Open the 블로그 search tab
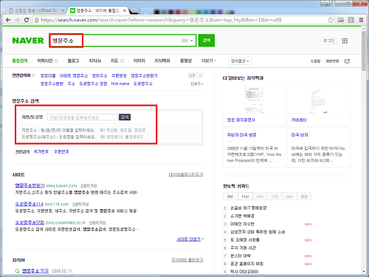This screenshot has width=369, height=277. pyautogui.click(x=73, y=61)
